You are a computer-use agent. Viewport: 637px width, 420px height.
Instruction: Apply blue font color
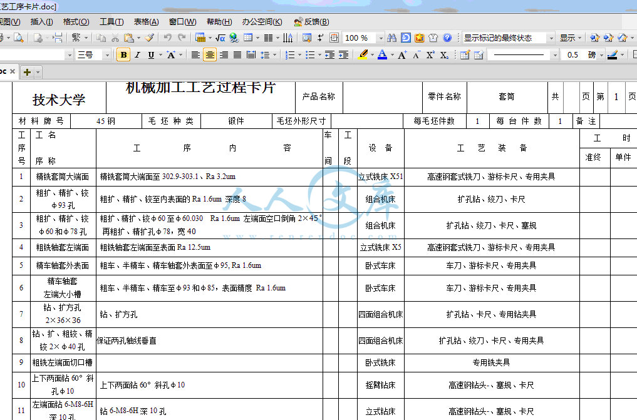point(382,55)
